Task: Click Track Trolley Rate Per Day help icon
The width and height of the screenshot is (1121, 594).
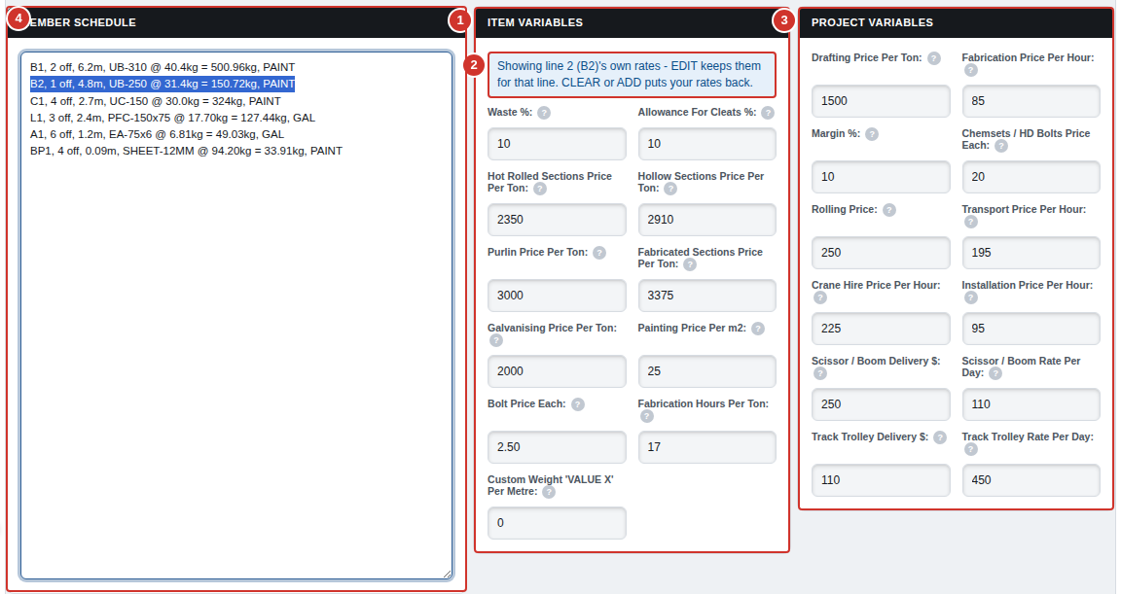Action: 971,449
